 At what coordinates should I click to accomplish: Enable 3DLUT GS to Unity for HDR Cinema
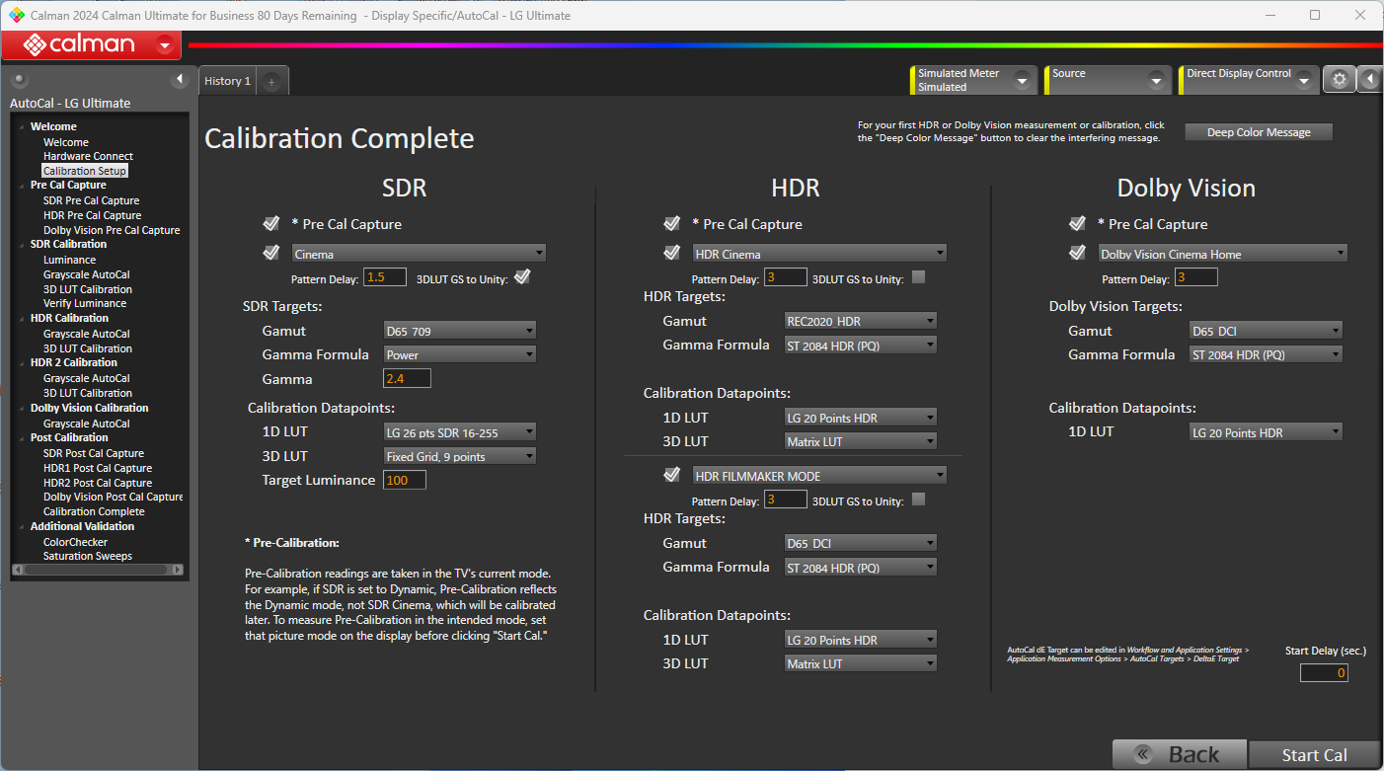coord(918,276)
